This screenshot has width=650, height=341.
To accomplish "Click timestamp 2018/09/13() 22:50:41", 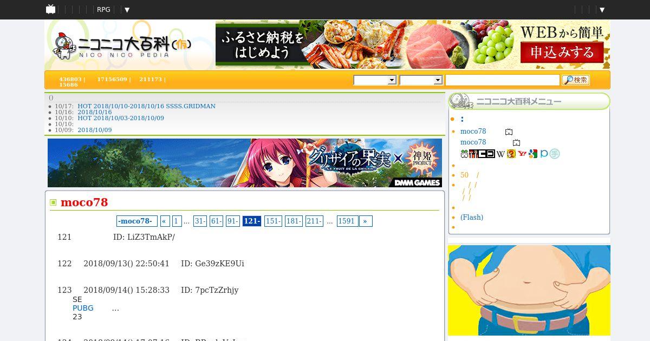I will coord(126,264).
